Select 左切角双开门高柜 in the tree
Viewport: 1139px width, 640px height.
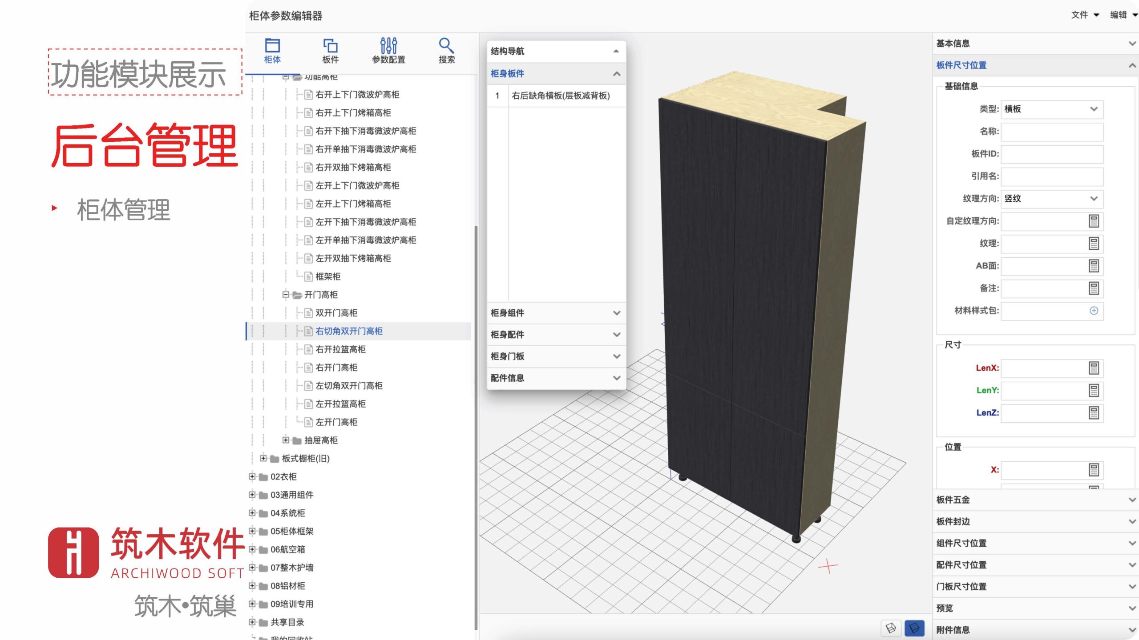tap(349, 386)
